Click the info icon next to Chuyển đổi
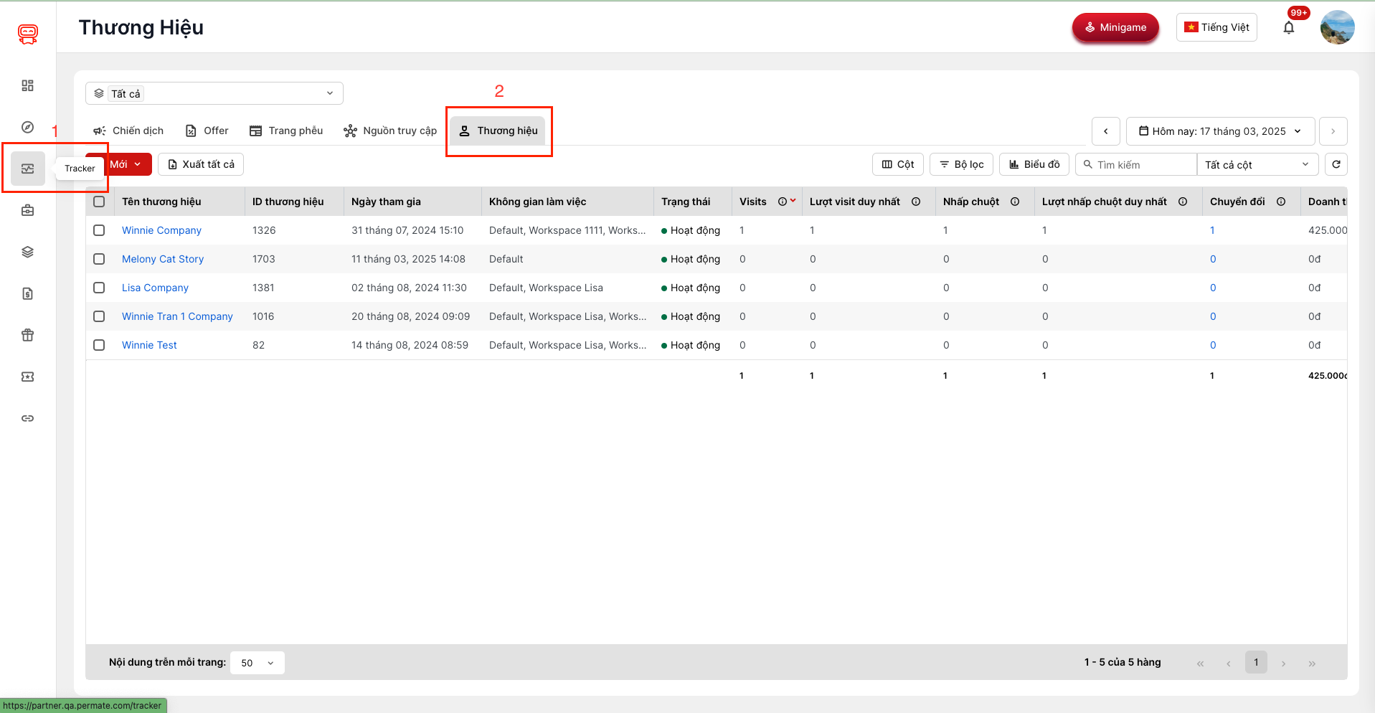The height and width of the screenshot is (713, 1375). pyautogui.click(x=1281, y=202)
